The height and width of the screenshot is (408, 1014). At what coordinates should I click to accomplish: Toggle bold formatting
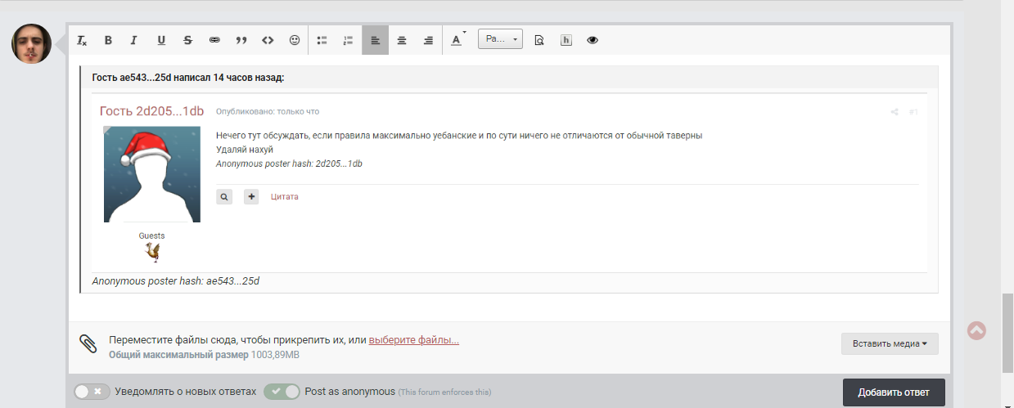[108, 40]
